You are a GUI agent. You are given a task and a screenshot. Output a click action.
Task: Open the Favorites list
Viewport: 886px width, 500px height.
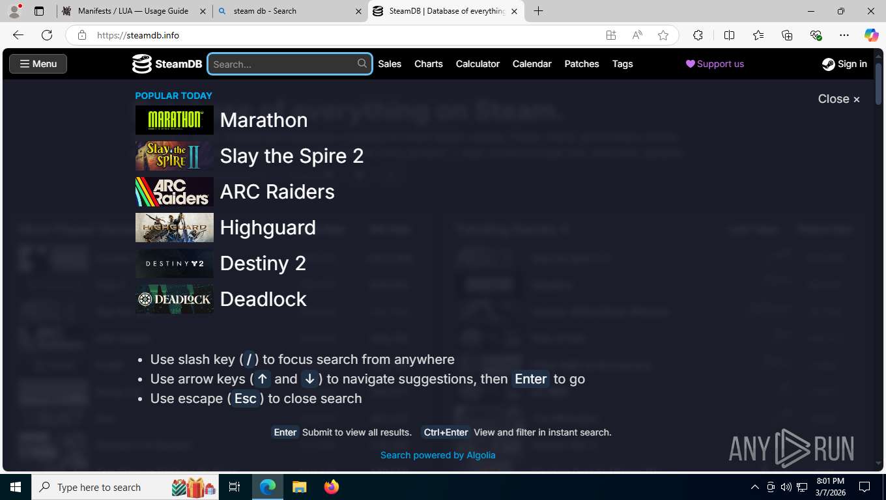click(758, 35)
